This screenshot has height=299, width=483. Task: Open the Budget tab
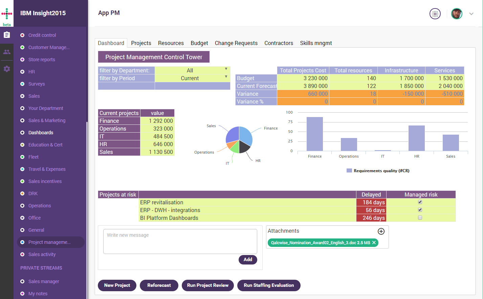point(199,43)
